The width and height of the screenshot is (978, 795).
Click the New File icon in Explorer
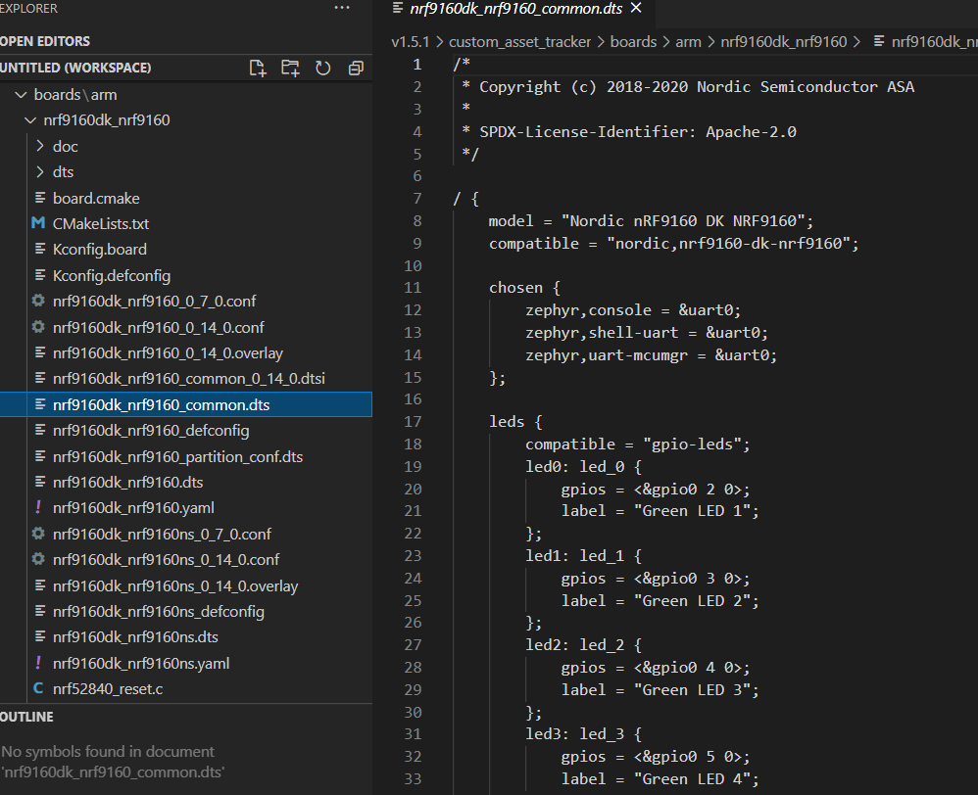coord(258,68)
